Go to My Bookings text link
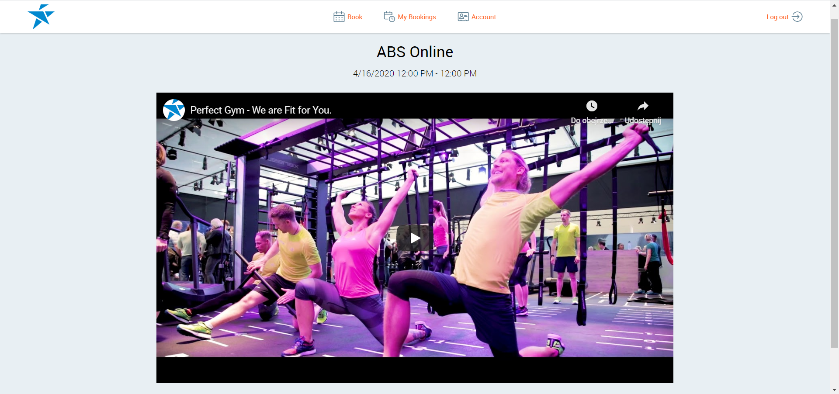Viewport: 839px width, 394px height. pos(416,17)
